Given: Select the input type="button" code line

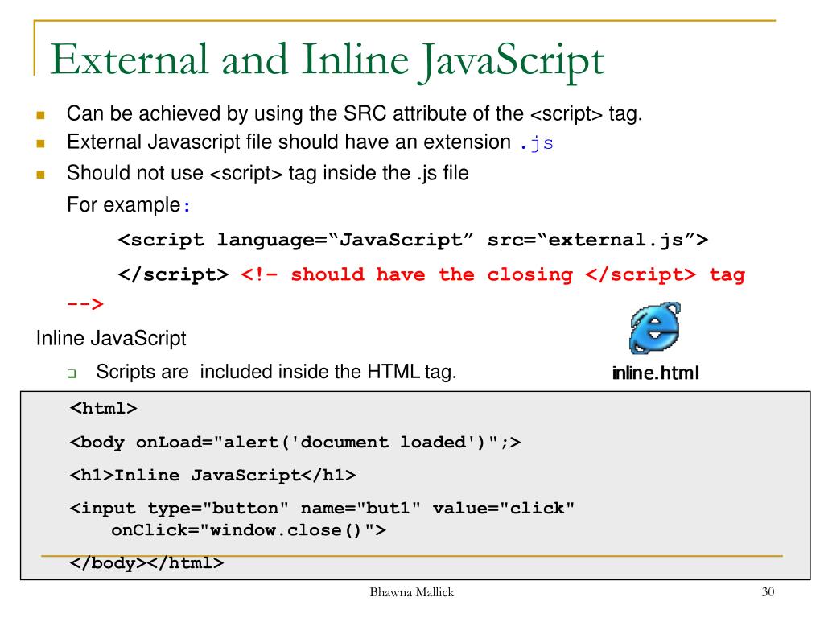Looking at the screenshot, I should coord(322,509).
